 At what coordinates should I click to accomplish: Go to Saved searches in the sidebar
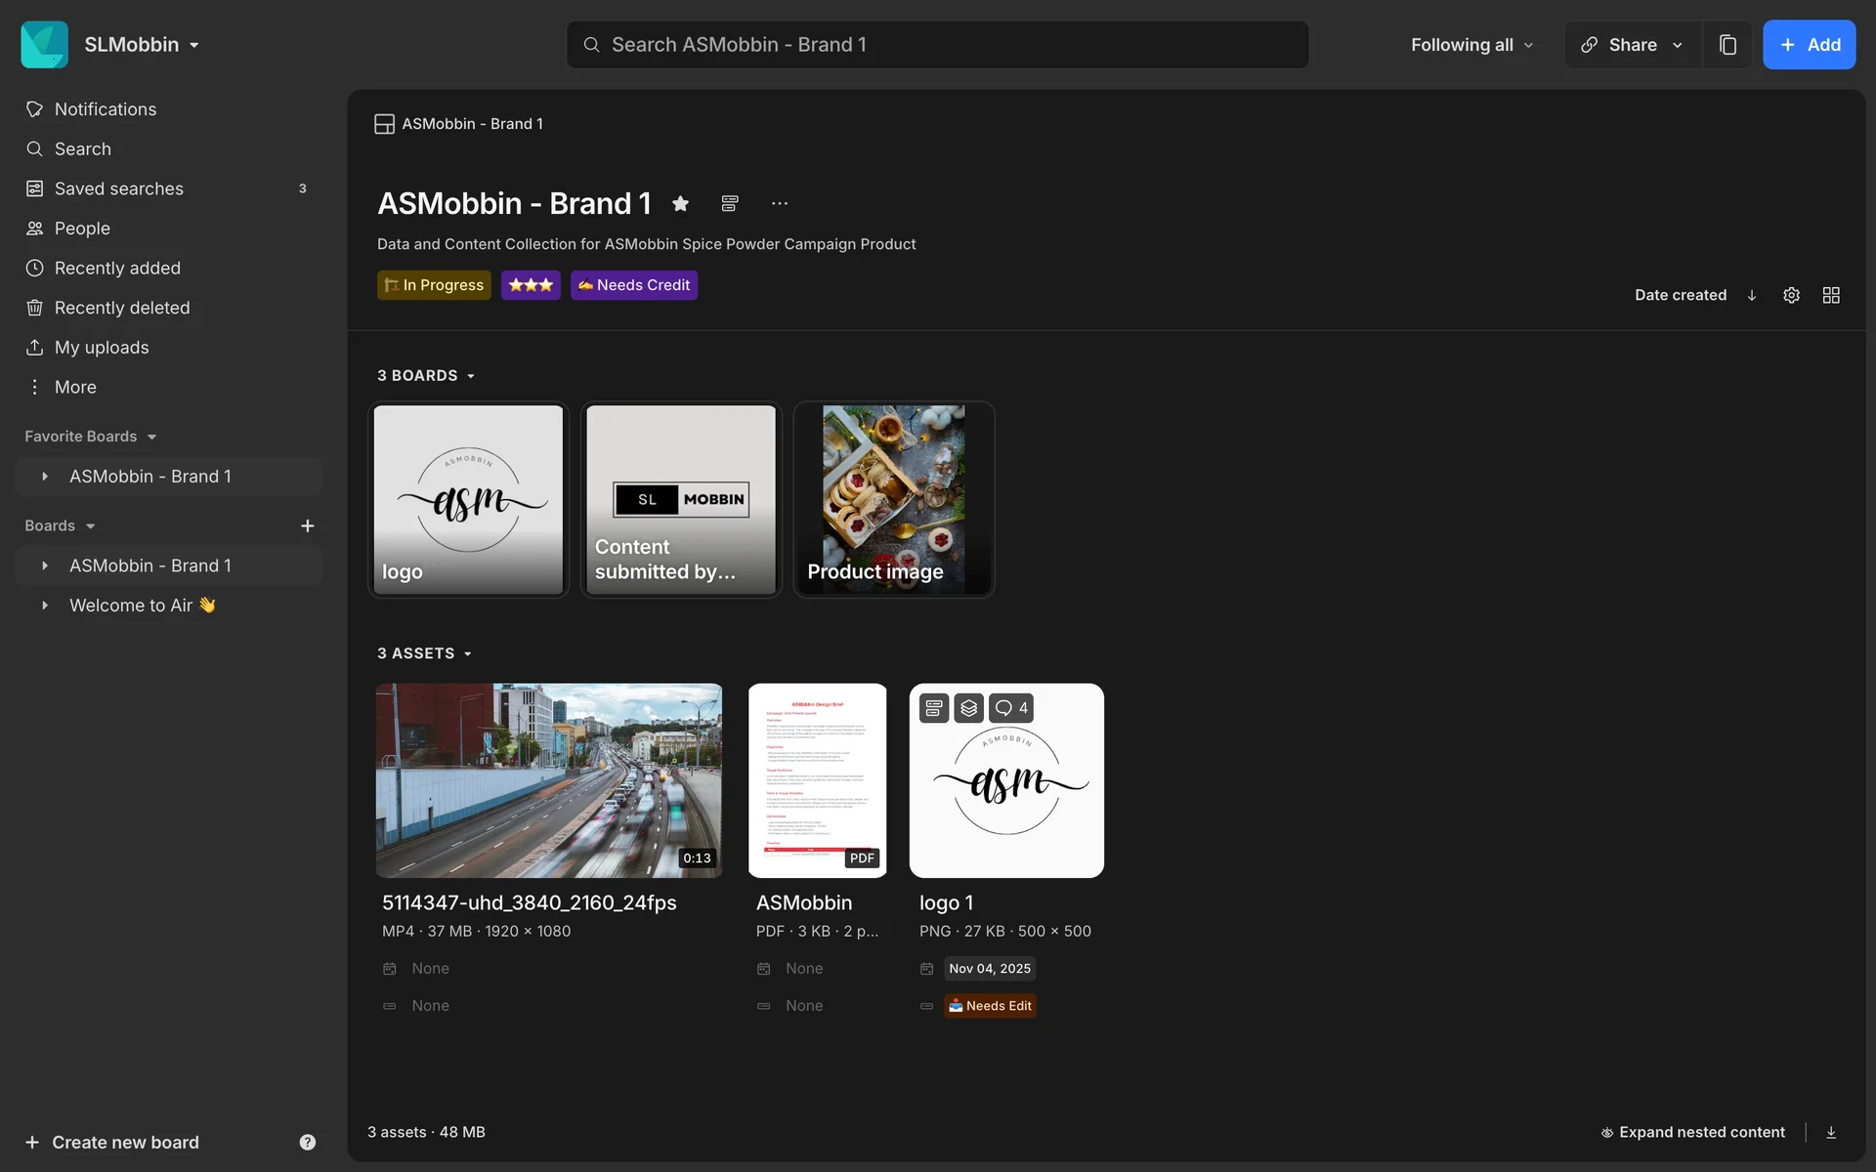tap(118, 188)
